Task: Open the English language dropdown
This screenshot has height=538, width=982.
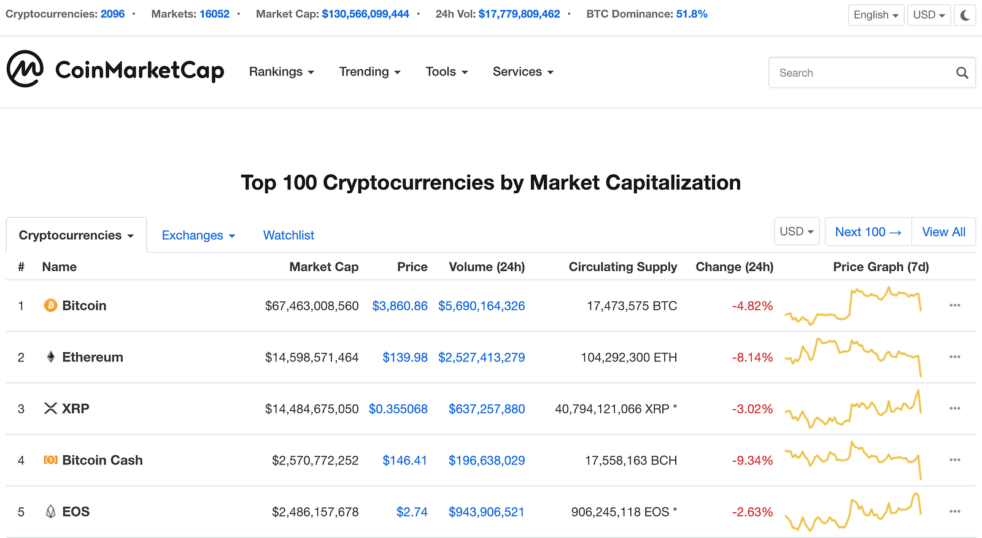Action: coord(876,15)
